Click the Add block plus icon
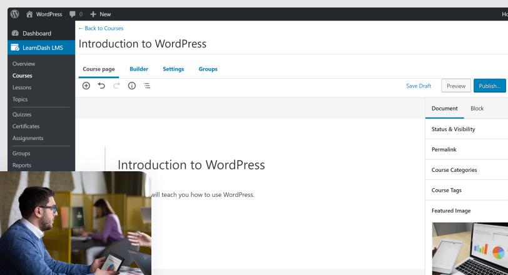 click(x=86, y=86)
